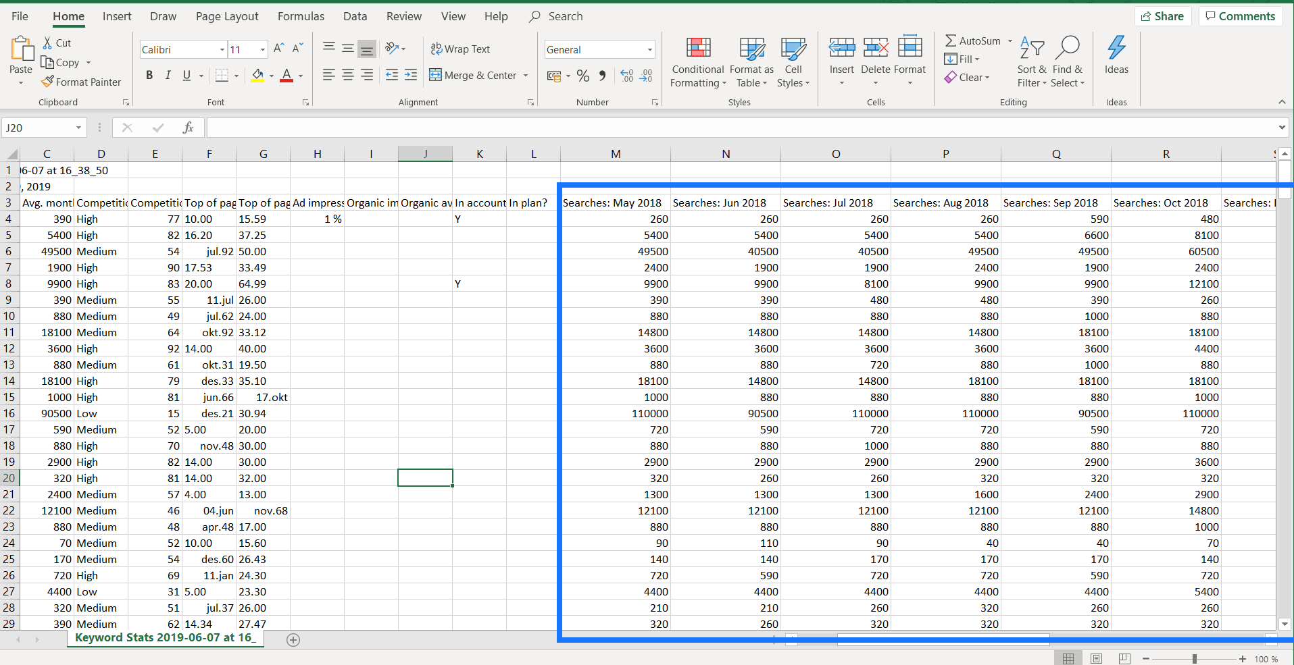The image size is (1294, 665).
Task: Open the Number Format dropdown showing General
Action: pyautogui.click(x=598, y=49)
